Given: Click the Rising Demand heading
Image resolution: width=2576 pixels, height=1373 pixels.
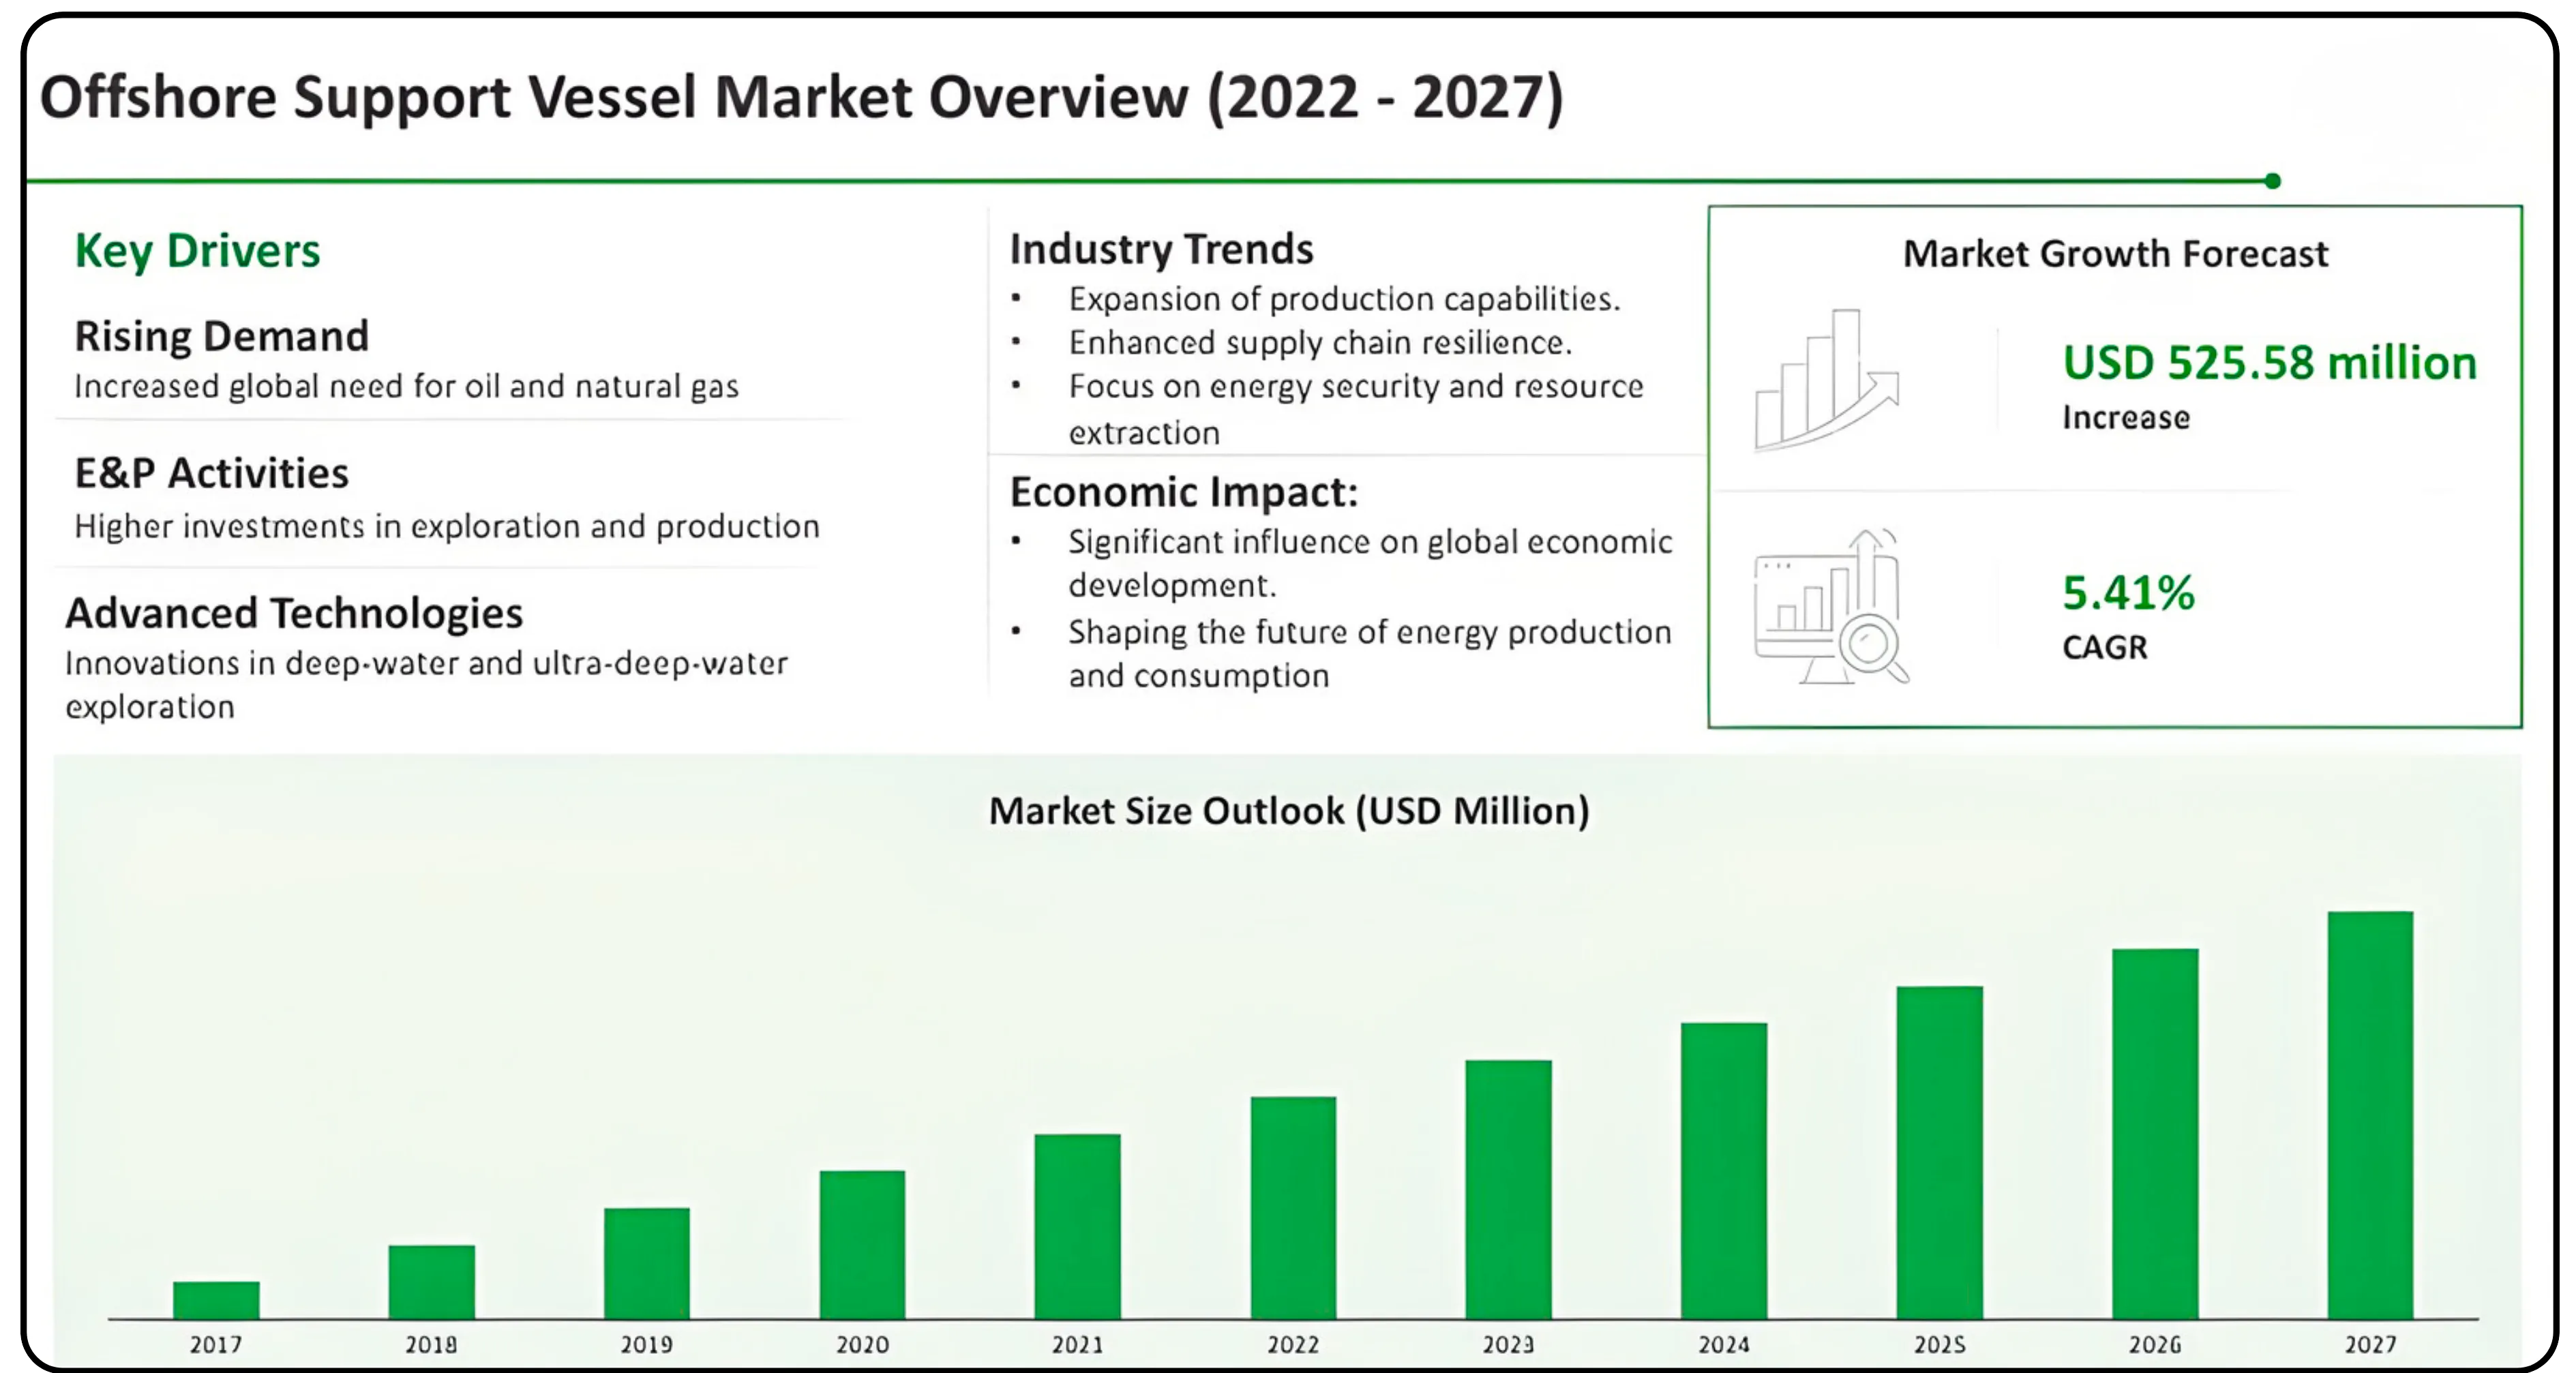Looking at the screenshot, I should coord(221,336).
